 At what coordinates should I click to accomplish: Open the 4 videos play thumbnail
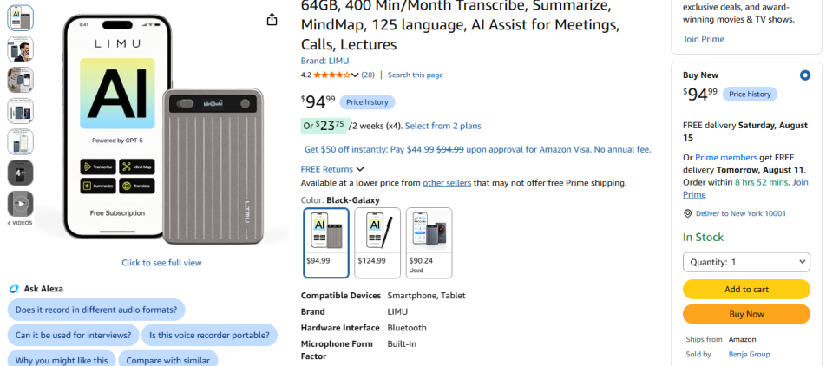click(x=21, y=204)
